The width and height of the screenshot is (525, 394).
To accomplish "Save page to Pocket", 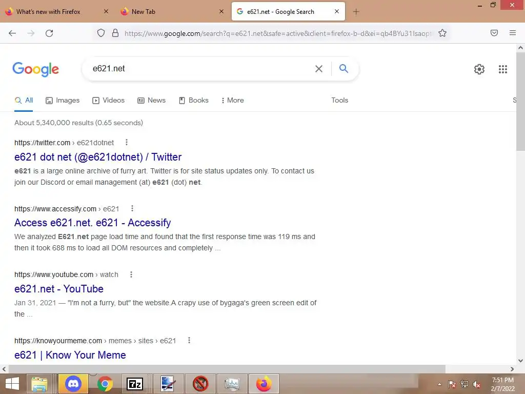I will (x=494, y=33).
